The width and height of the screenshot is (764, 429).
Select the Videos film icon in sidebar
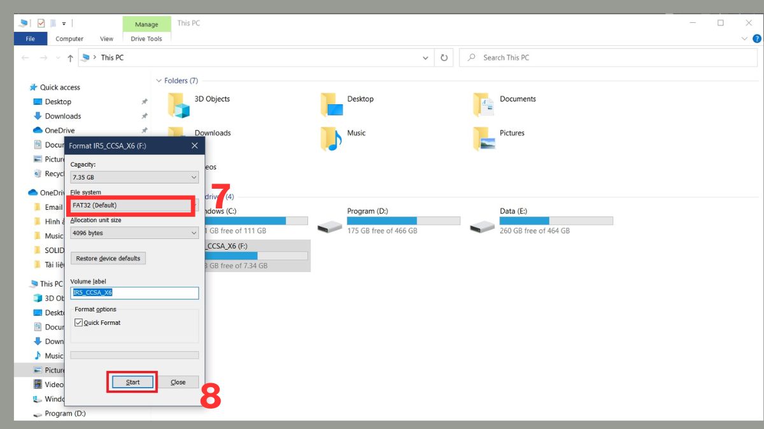tap(38, 385)
